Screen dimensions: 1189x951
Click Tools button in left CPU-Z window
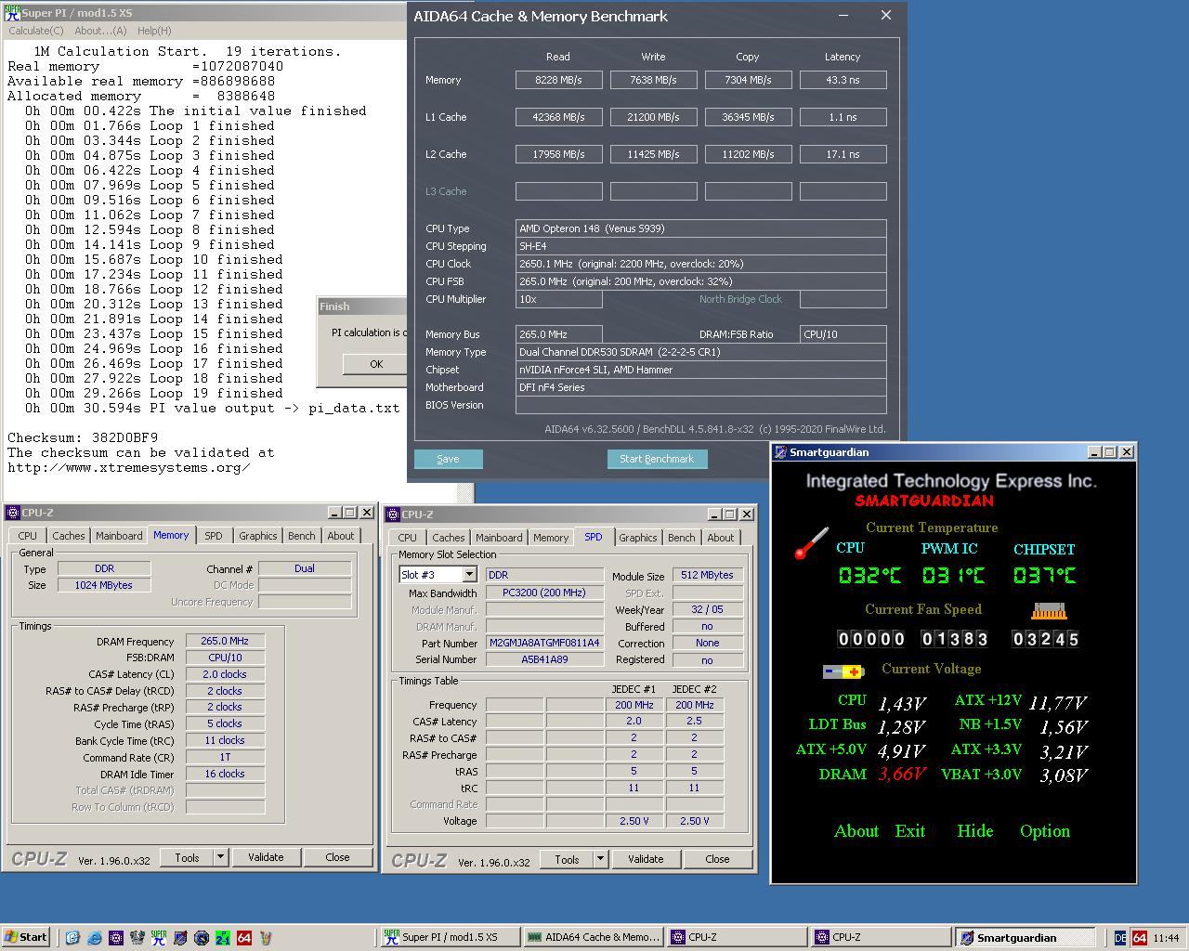187,857
